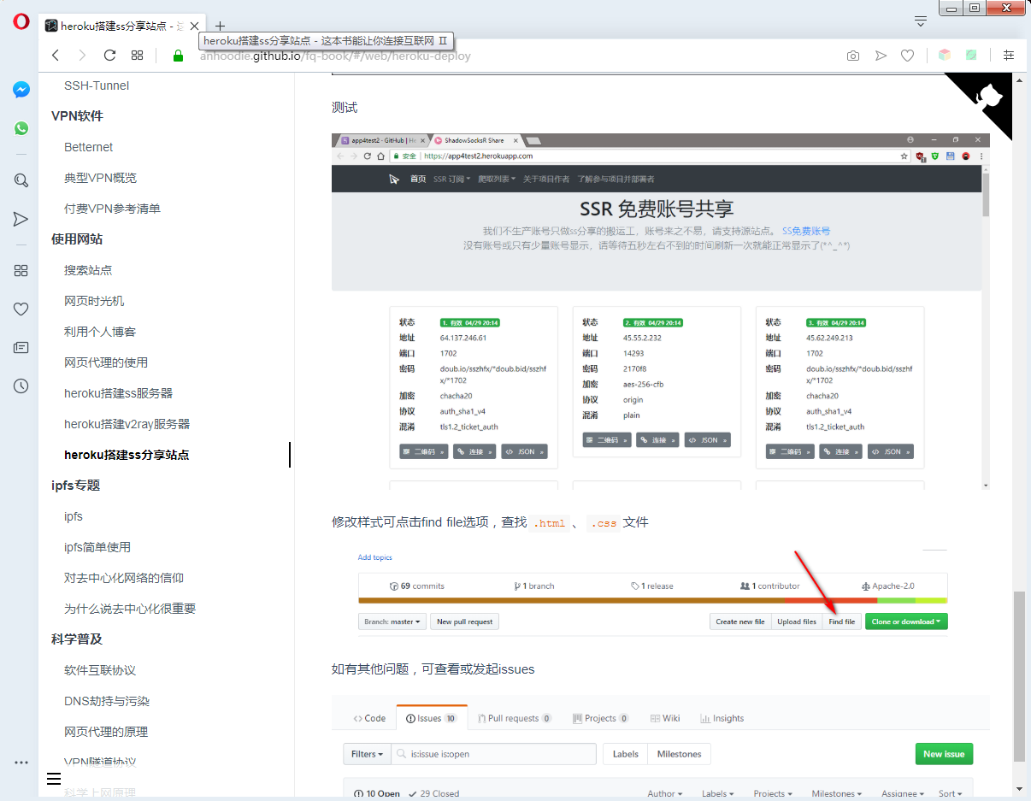Open 网页时光机 in the sidebar
The height and width of the screenshot is (801, 1031).
(x=94, y=301)
